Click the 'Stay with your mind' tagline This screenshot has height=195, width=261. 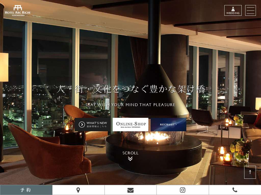[130, 105]
